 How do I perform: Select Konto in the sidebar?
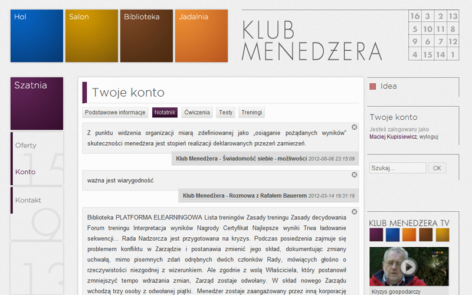[x=25, y=172]
